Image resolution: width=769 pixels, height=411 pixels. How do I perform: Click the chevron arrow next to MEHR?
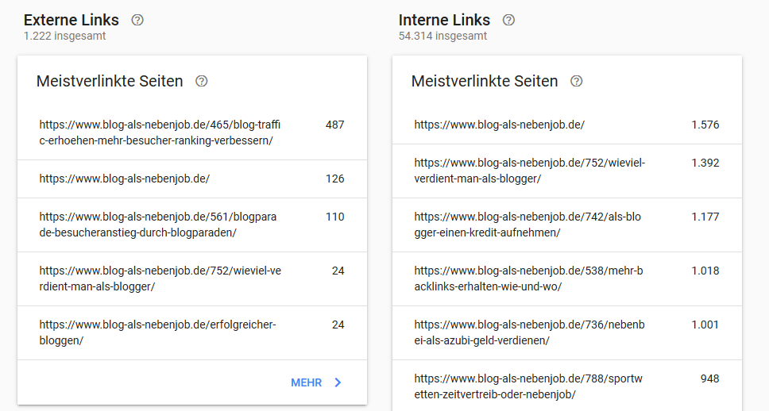click(x=338, y=382)
